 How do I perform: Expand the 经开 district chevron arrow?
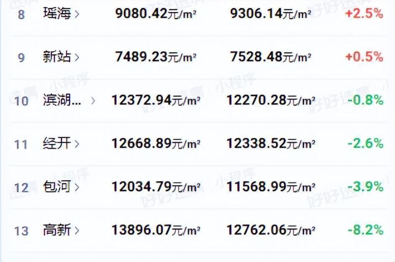pyautogui.click(x=77, y=144)
